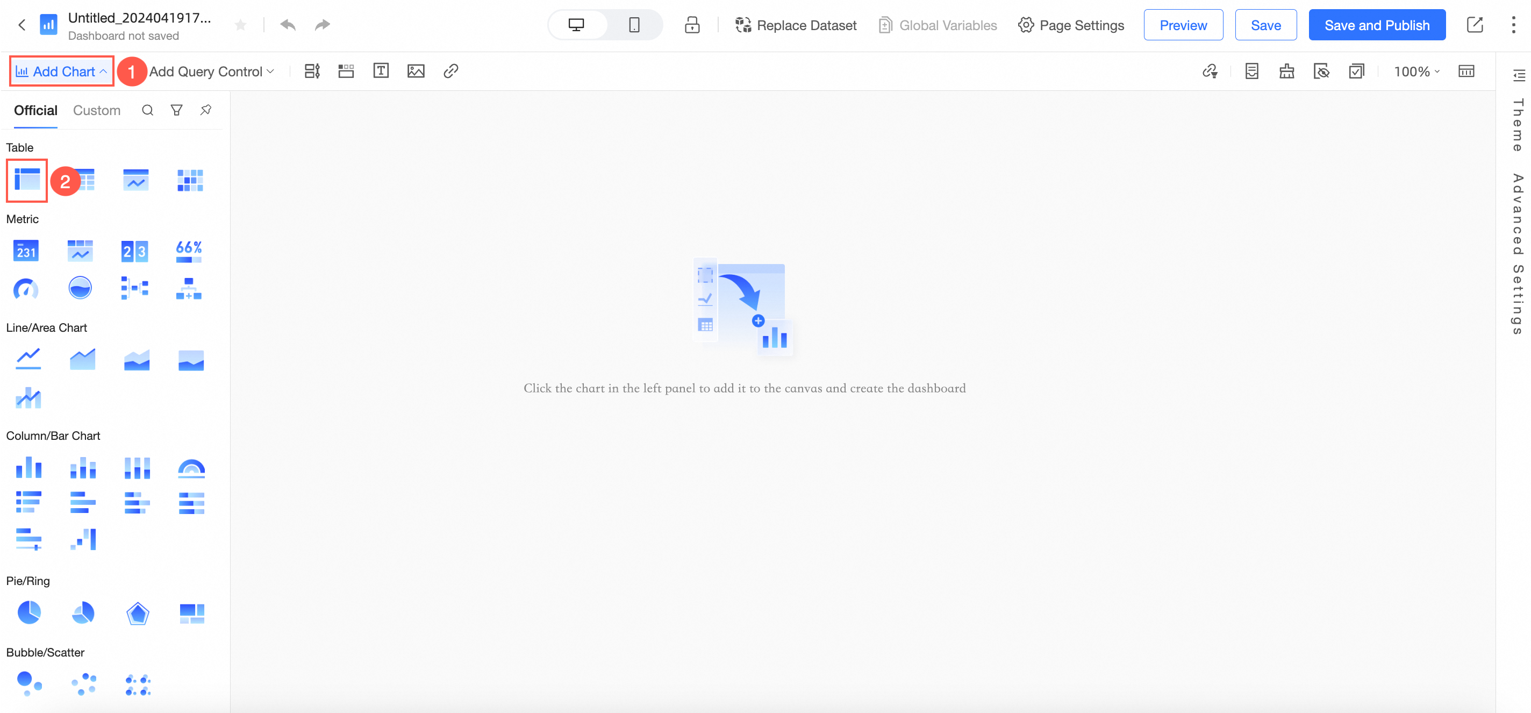
Task: Insert a line chart from panel
Action: 28,359
